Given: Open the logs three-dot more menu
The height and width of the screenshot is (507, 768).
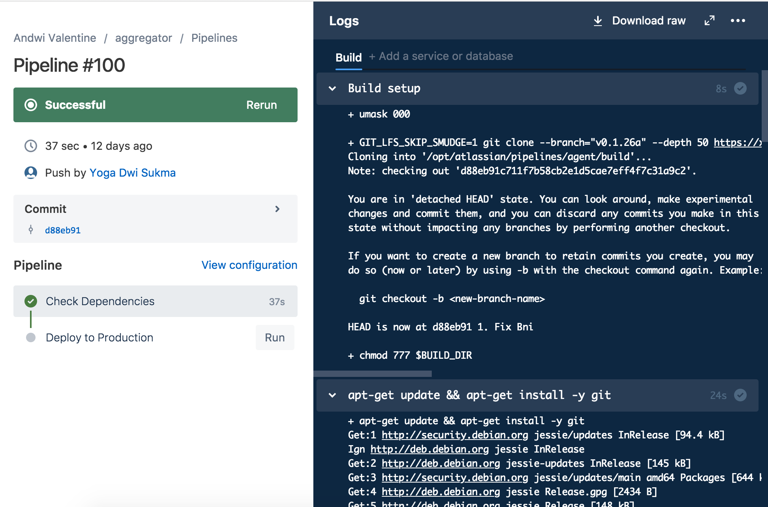Looking at the screenshot, I should click(x=738, y=21).
